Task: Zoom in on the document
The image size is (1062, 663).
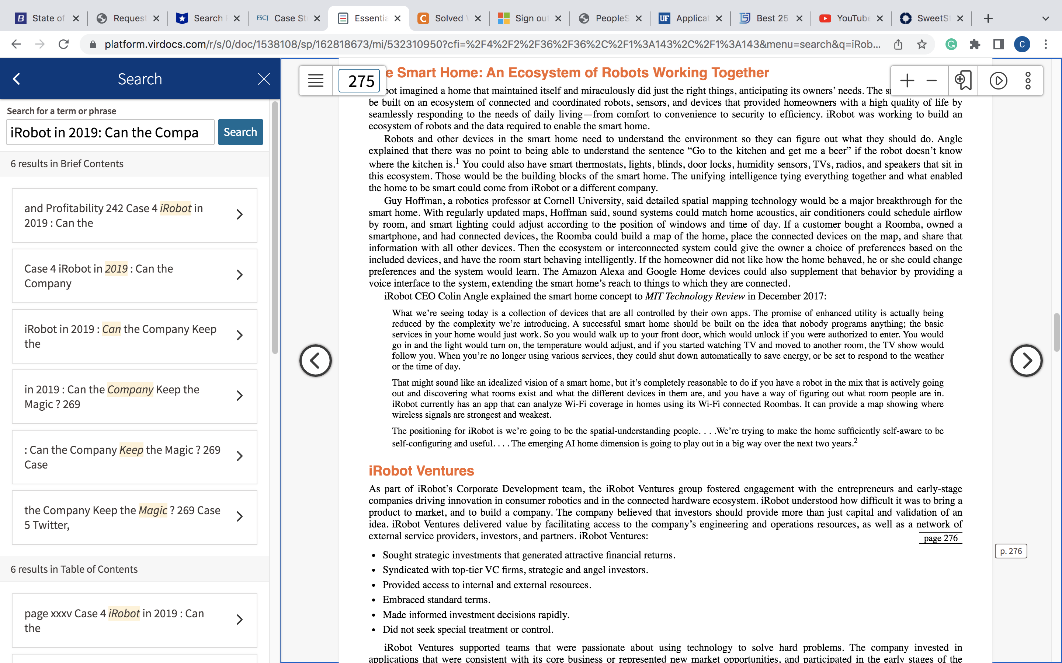Action: pos(907,81)
